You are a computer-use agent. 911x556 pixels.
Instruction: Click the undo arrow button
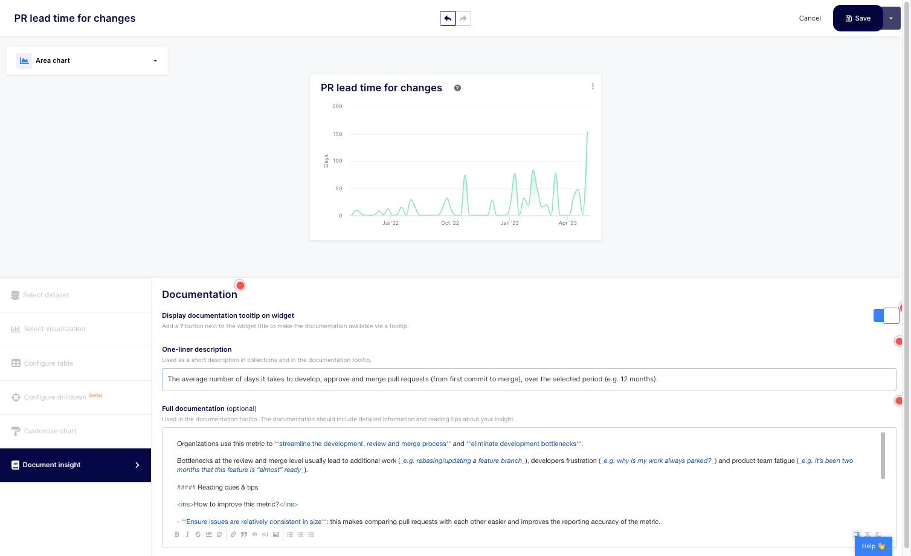coord(448,19)
